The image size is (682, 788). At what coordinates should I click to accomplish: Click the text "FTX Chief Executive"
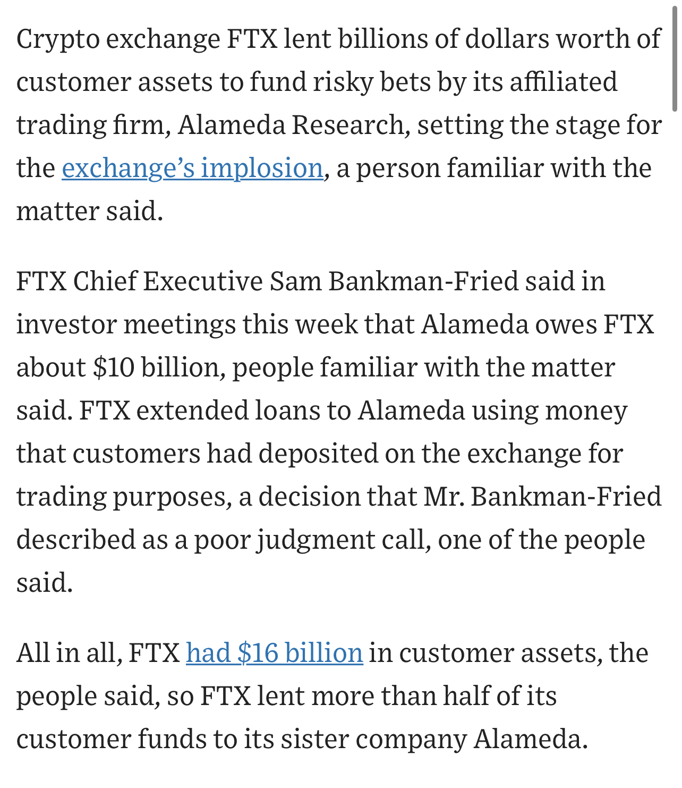tap(139, 281)
